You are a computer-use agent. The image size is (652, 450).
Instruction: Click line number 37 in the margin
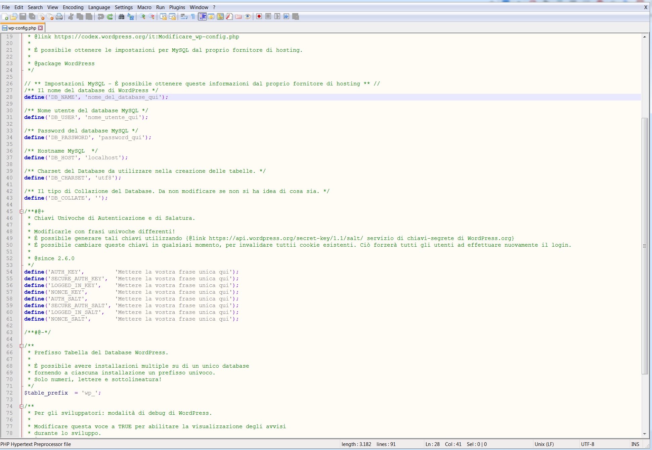coord(9,158)
